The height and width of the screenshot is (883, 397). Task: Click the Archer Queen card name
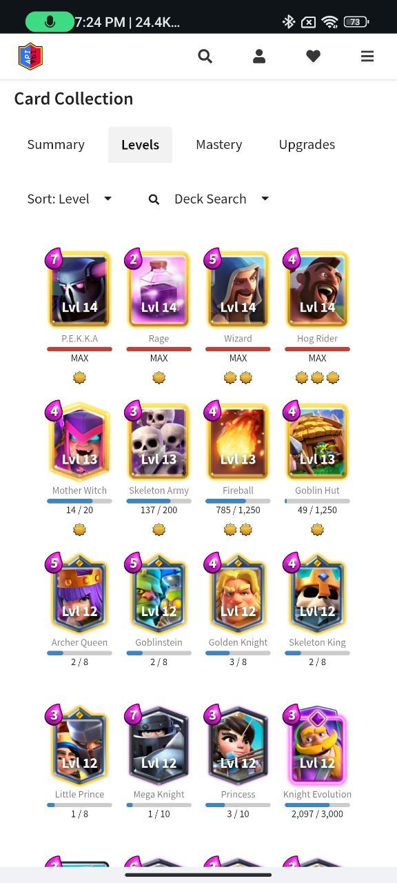pos(79,642)
